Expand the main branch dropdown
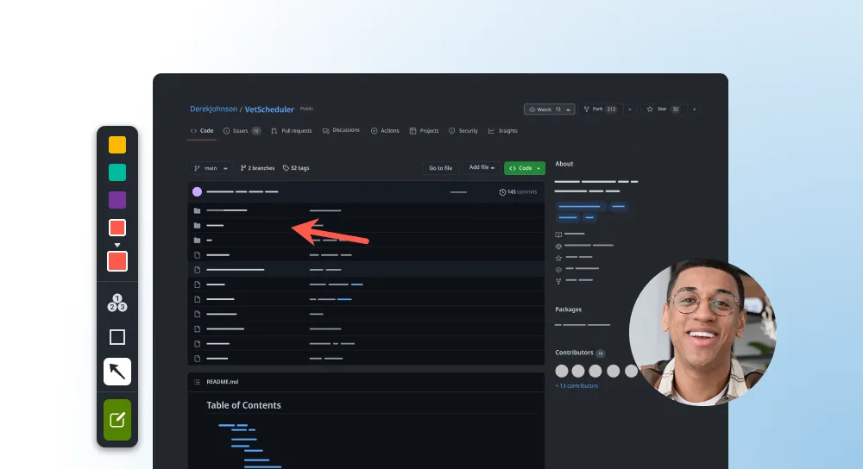The width and height of the screenshot is (863, 469). [211, 168]
